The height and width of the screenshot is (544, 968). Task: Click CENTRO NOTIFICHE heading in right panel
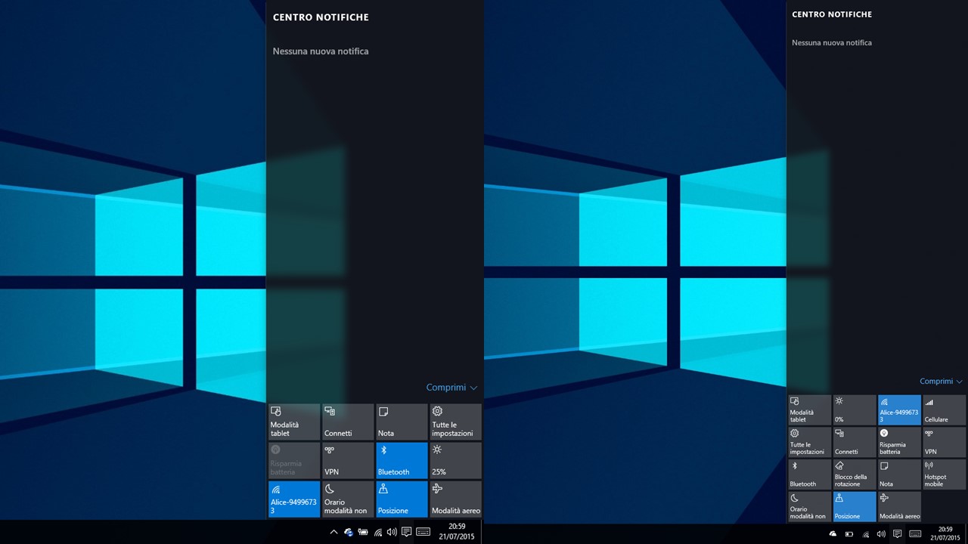(832, 14)
